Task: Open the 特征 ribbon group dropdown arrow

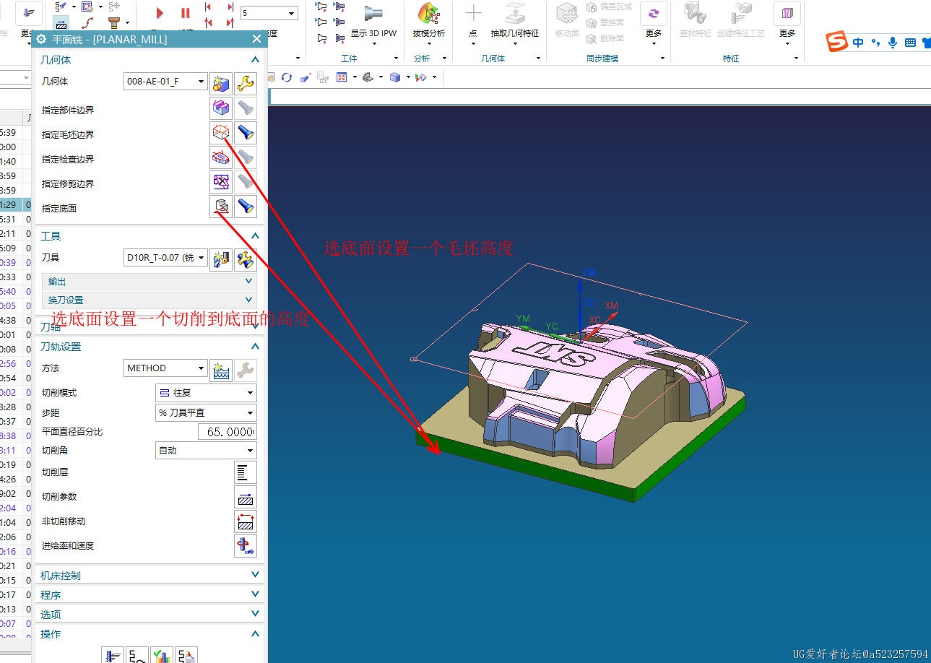Action: tap(797, 58)
